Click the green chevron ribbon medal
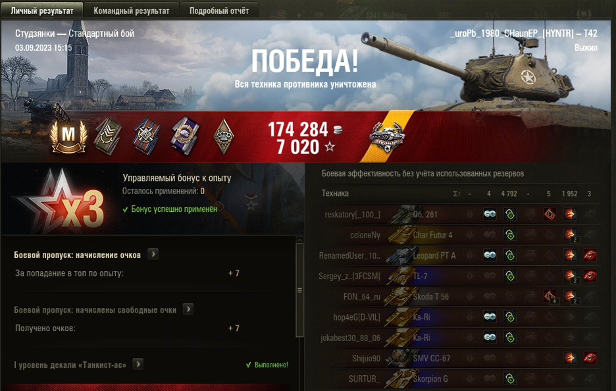The image size is (616, 391). click(x=108, y=136)
